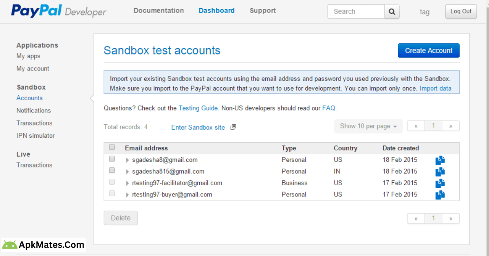Screen dimensions: 489x256
Task: Click the search magnifier icon
Action: click(x=392, y=11)
